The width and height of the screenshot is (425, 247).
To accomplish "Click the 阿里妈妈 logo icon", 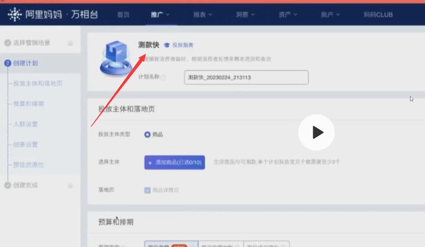I will [15, 15].
